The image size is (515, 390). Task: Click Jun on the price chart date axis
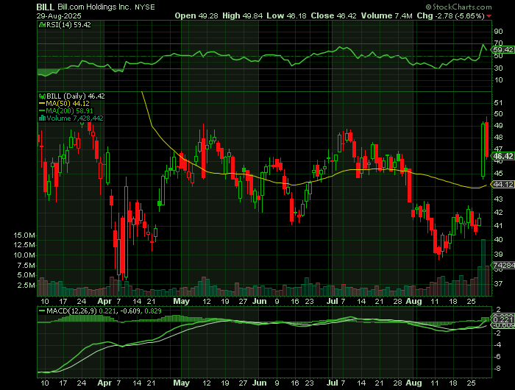[260, 301]
